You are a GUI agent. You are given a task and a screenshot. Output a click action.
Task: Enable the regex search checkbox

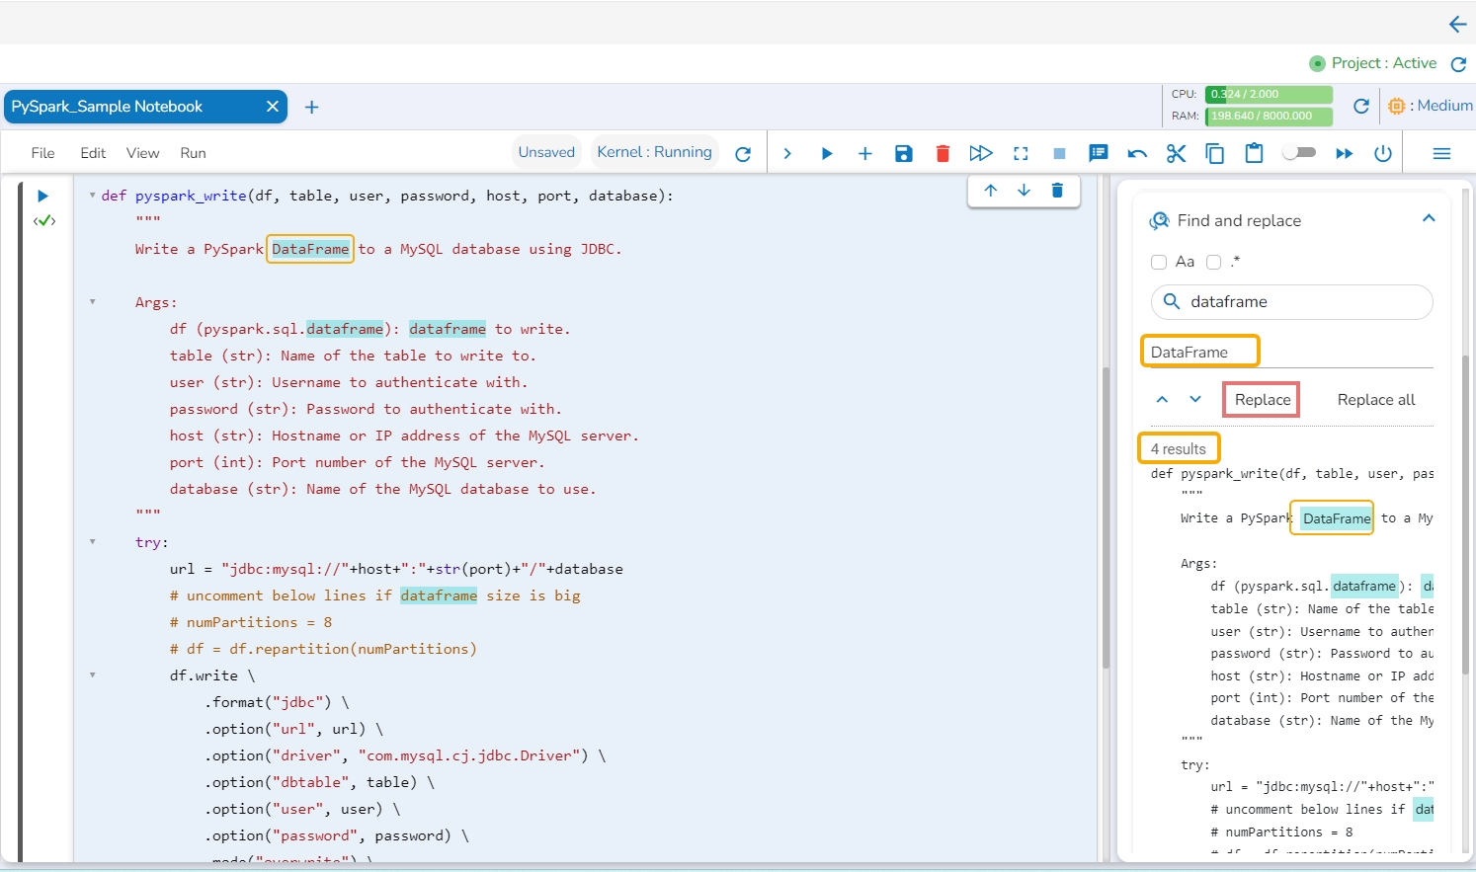(x=1214, y=262)
